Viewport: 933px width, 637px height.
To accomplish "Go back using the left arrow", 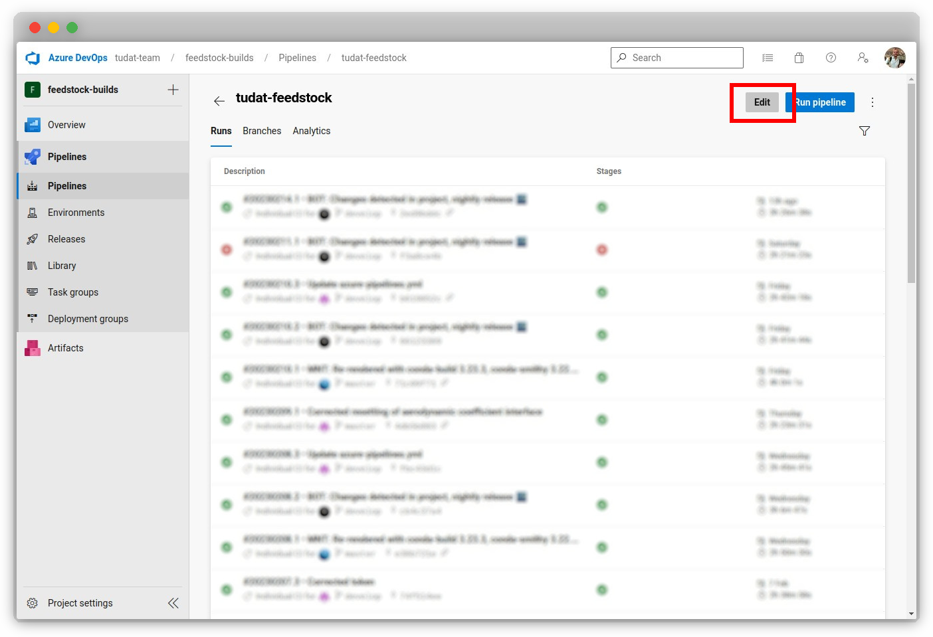I will pos(219,101).
